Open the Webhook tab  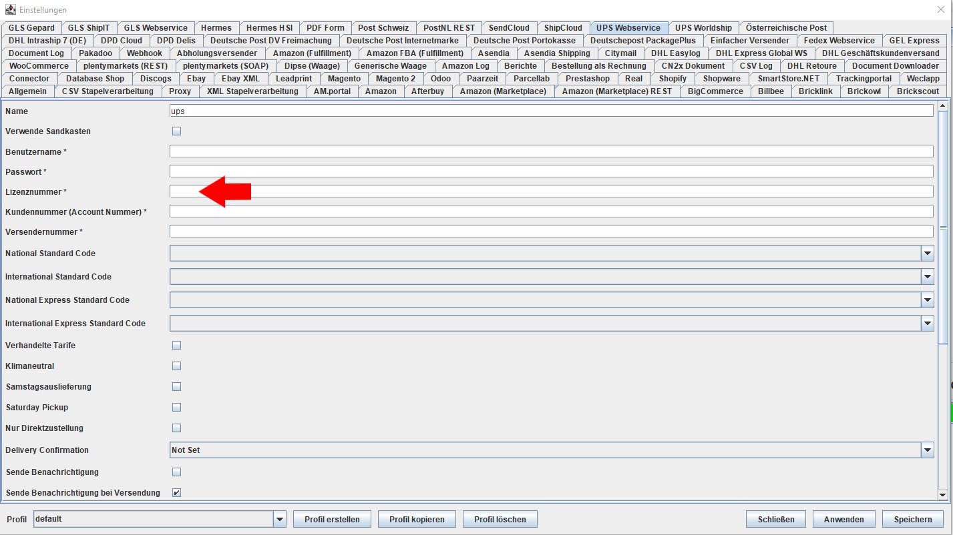[144, 53]
